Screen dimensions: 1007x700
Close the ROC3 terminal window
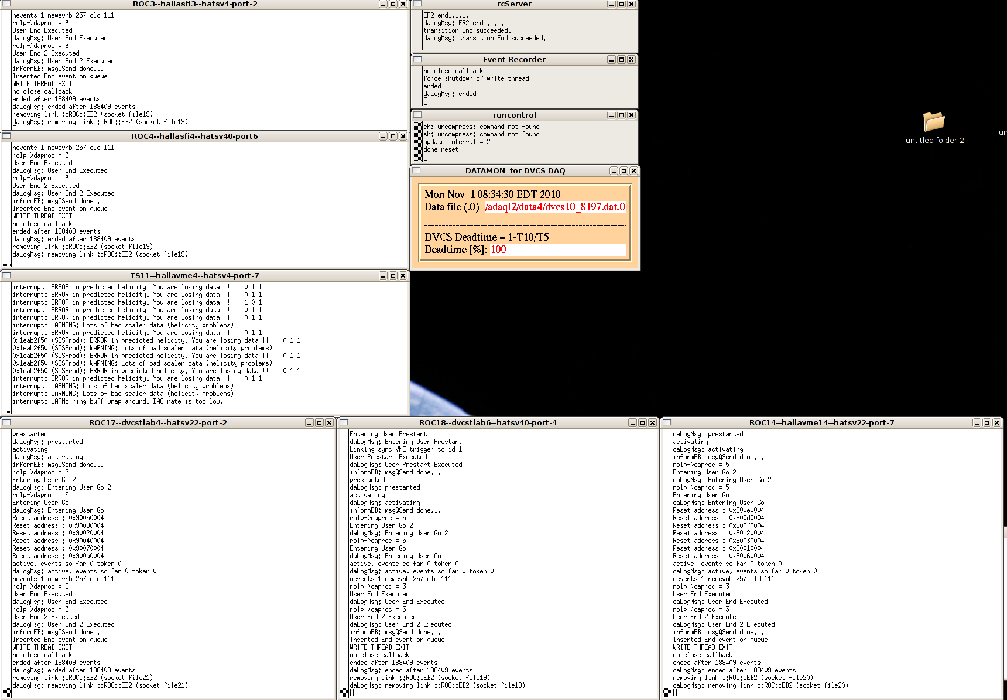[403, 4]
